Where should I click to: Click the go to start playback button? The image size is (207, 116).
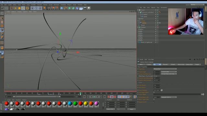(x=84, y=97)
